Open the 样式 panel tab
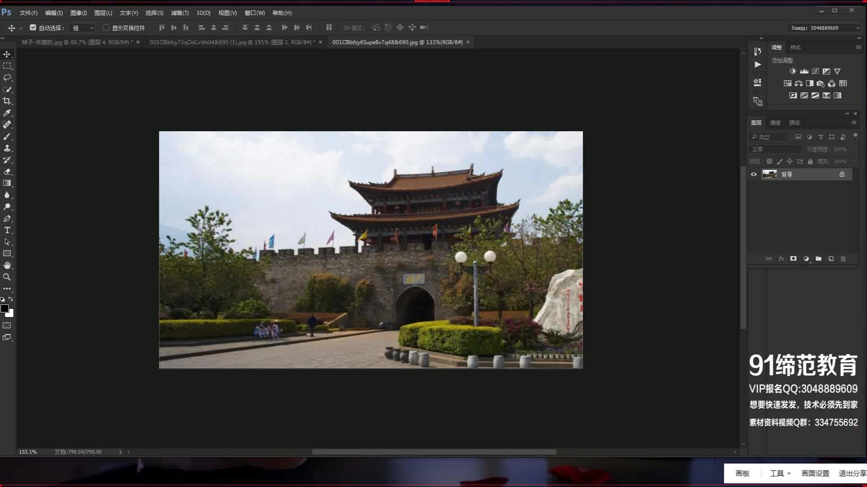This screenshot has width=867, height=487. point(796,47)
